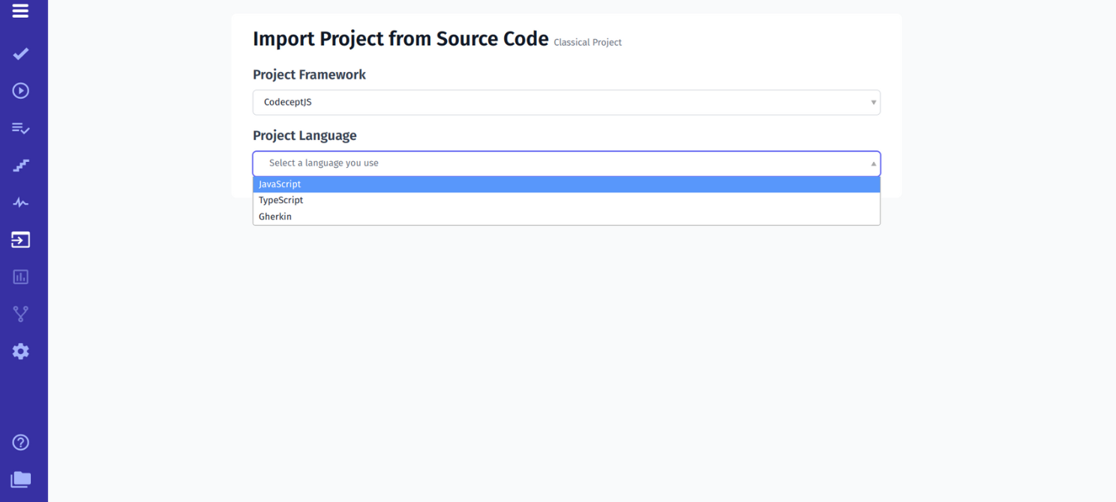The width and height of the screenshot is (1116, 502).
Task: Open the activity pulse monitoring icon
Action: coord(20,202)
